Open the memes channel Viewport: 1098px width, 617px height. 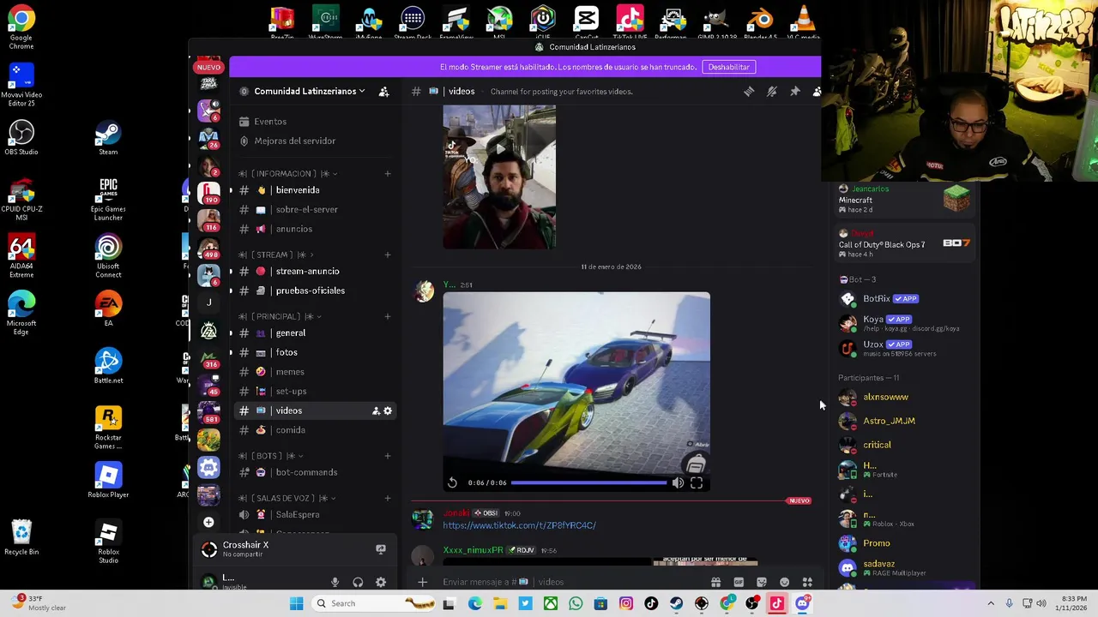tap(315, 372)
